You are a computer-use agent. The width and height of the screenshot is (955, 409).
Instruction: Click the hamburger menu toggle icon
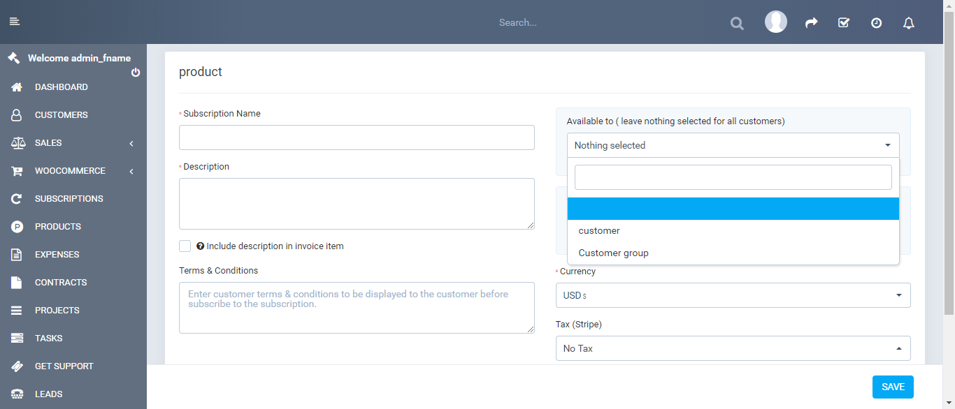point(14,22)
